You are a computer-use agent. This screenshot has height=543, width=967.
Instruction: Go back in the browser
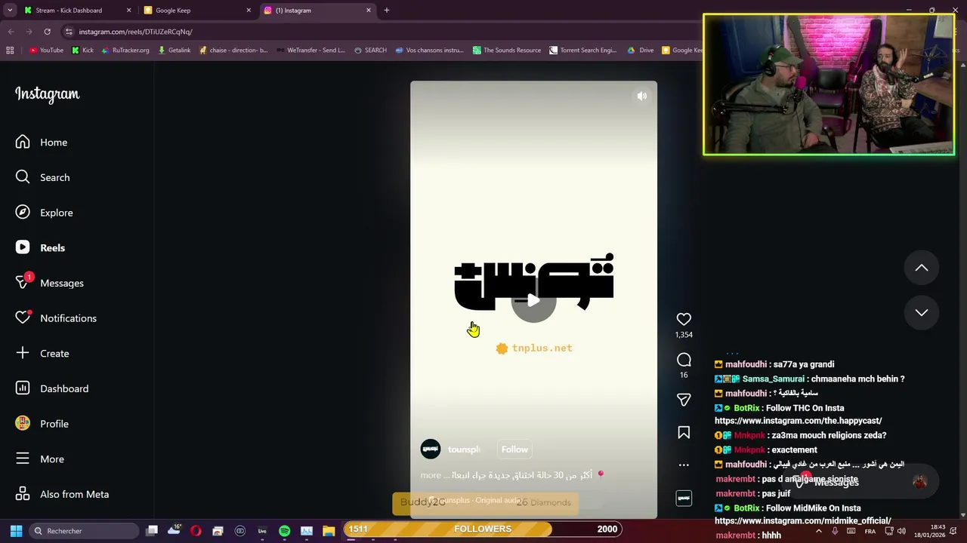11,32
